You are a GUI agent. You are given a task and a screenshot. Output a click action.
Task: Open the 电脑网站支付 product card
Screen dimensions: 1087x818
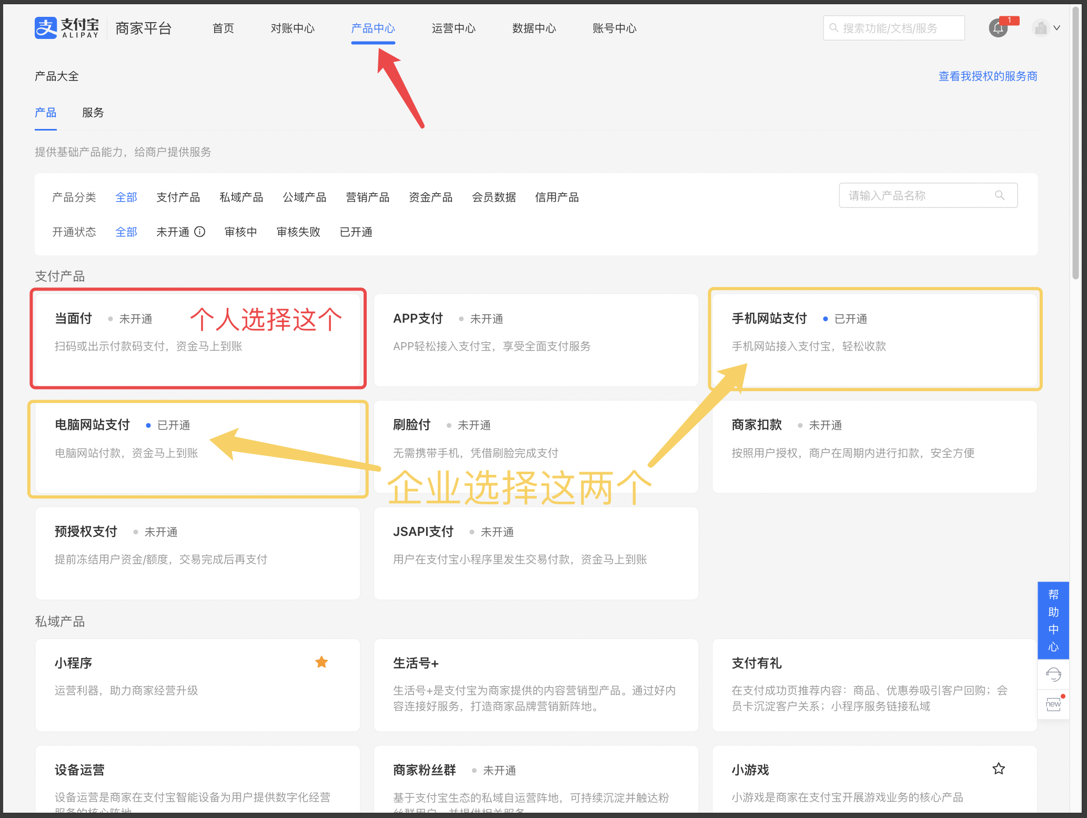click(x=198, y=447)
